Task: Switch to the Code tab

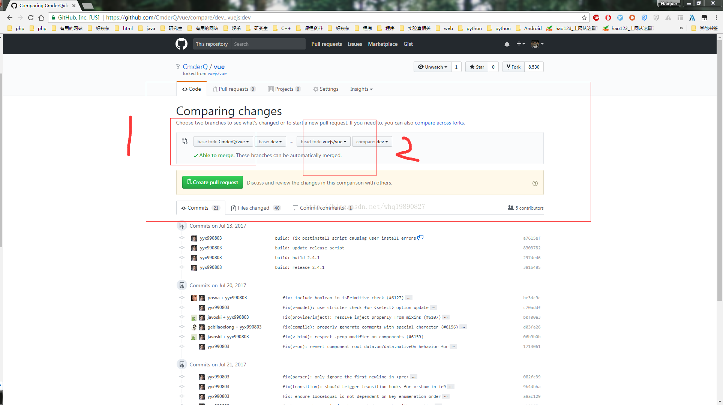Action: click(192, 89)
